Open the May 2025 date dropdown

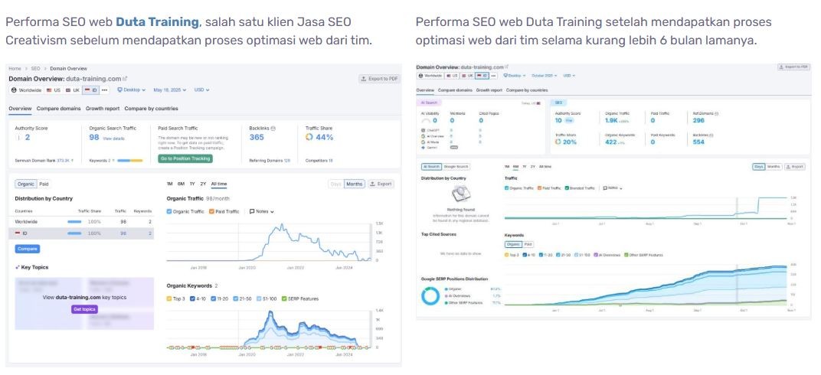(x=169, y=90)
